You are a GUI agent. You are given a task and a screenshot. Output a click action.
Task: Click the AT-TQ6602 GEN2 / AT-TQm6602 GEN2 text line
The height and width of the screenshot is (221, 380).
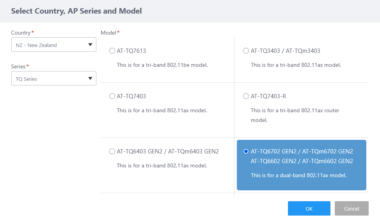tap(302, 161)
